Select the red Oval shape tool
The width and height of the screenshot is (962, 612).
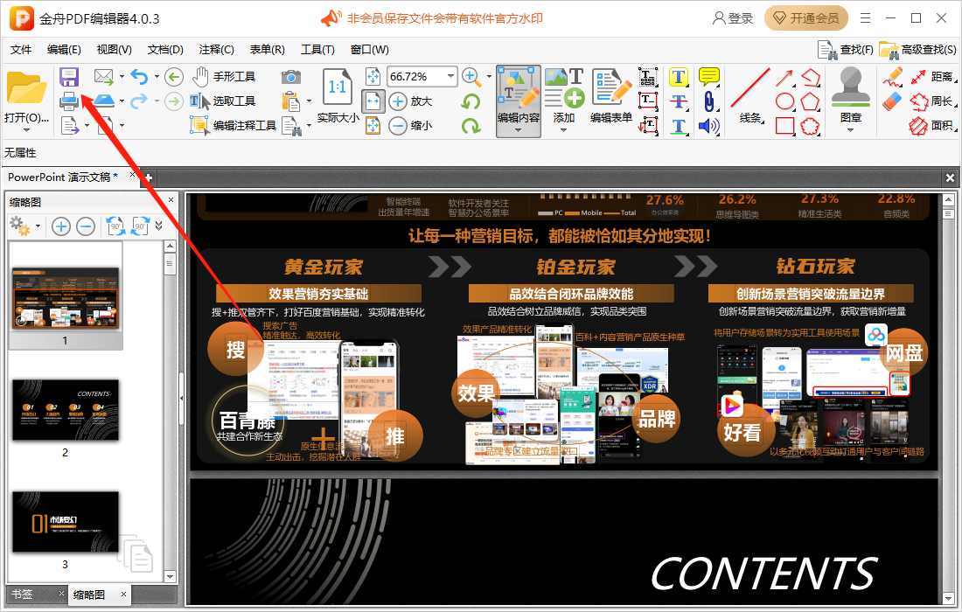pyautogui.click(x=784, y=101)
